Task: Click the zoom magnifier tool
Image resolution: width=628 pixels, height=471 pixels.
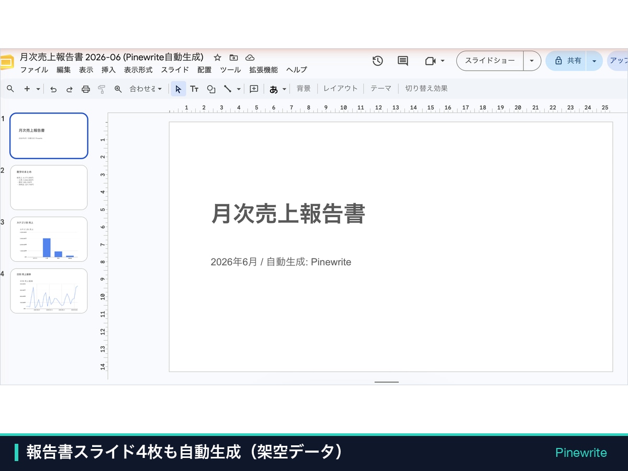Action: tap(118, 89)
